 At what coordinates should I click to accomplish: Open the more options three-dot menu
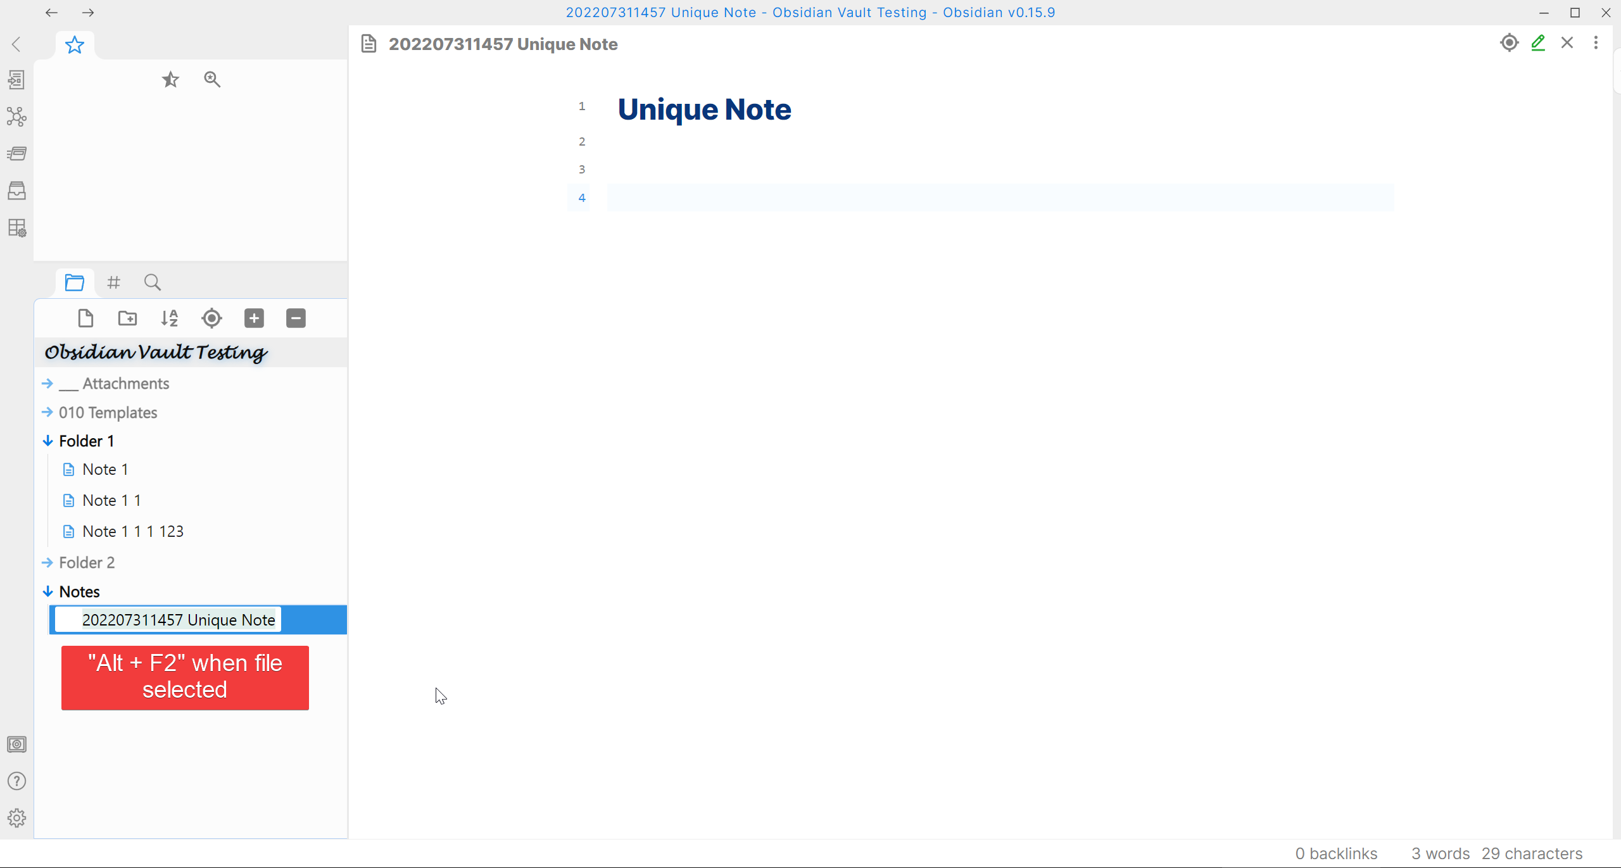1596,43
